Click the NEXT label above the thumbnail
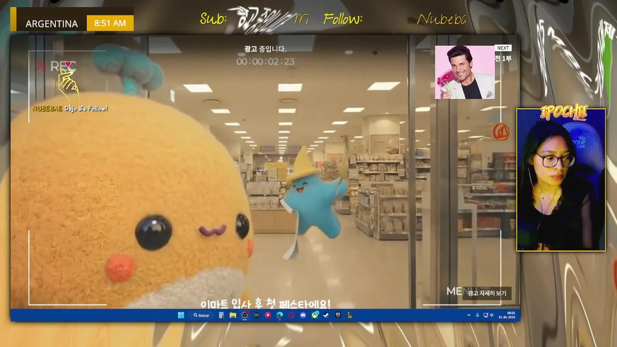Image resolution: width=617 pixels, height=347 pixels. point(503,48)
